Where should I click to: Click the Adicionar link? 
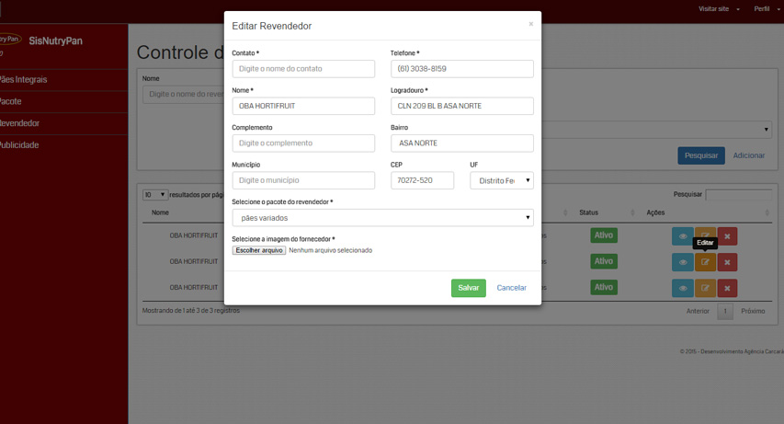pyautogui.click(x=749, y=155)
